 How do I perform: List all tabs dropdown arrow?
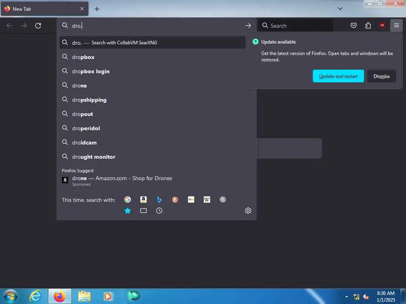click(340, 9)
